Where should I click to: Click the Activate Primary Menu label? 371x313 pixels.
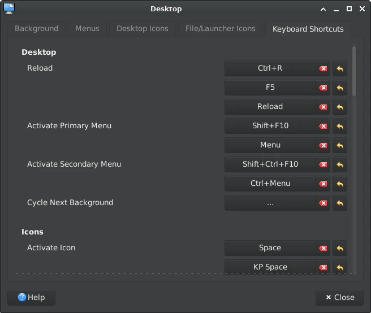[70, 126]
